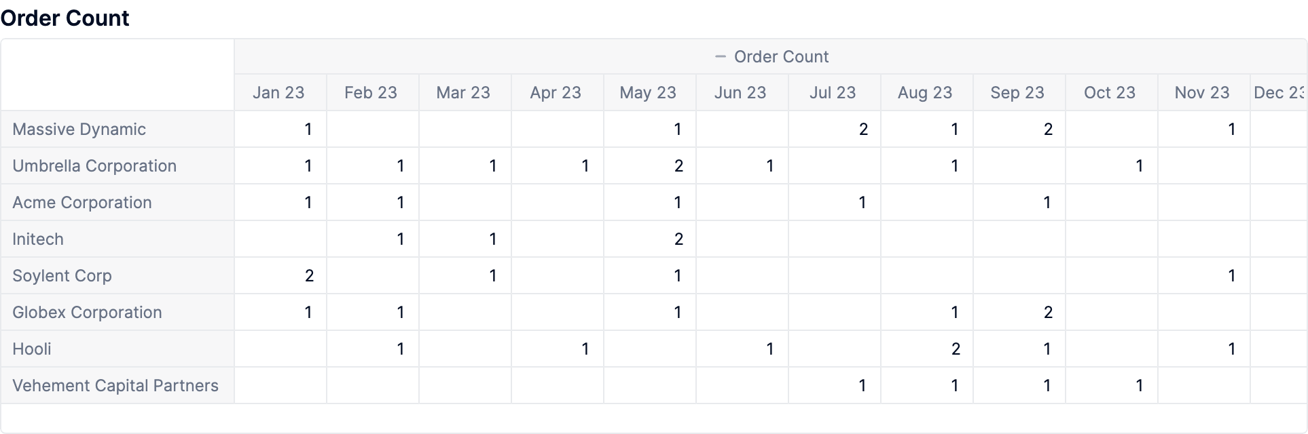
Task: Select Umbrella Corporation May 23 cell
Action: coord(650,166)
